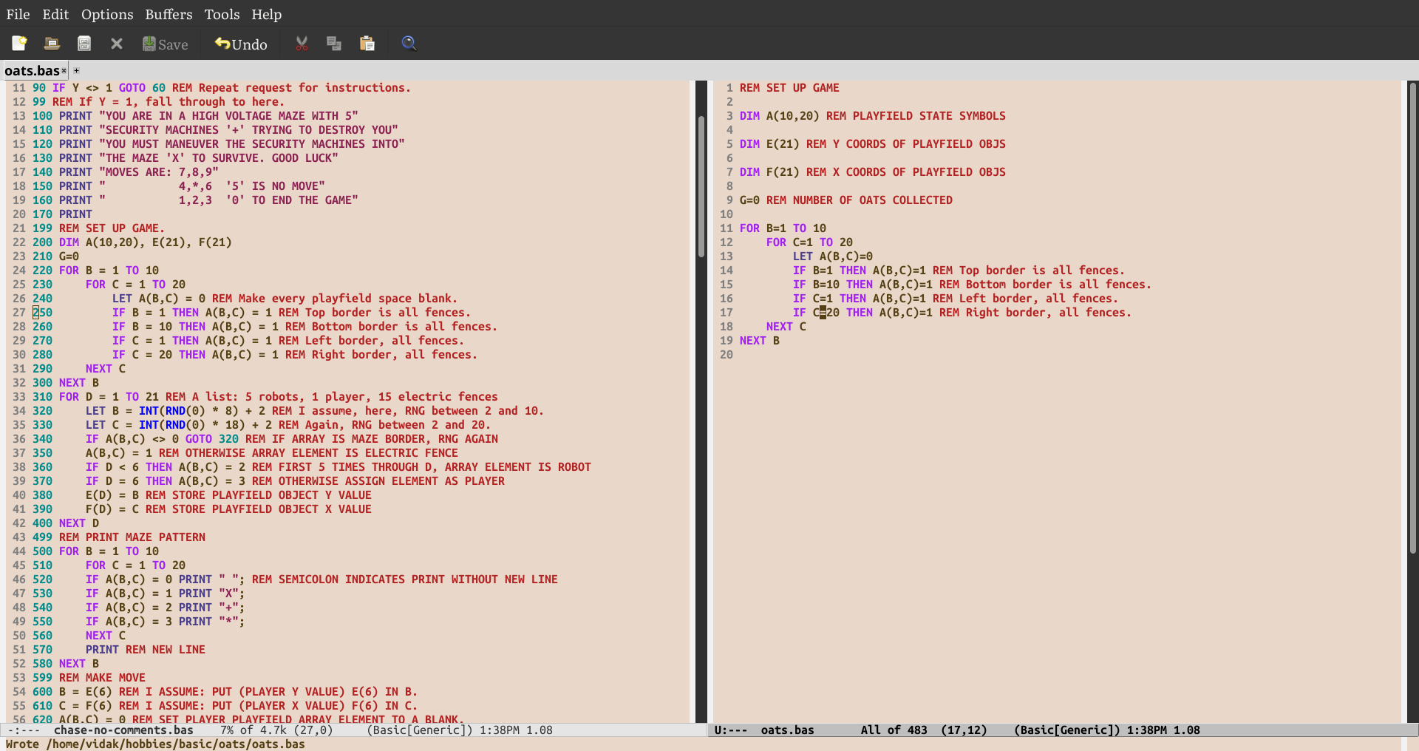Screen dimensions: 1419x751
Task: Click the Save toolbar button
Action: click(166, 44)
